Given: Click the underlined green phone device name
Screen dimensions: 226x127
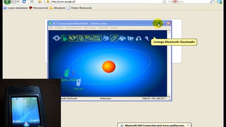Looking at the screenshot, I should (69, 80).
